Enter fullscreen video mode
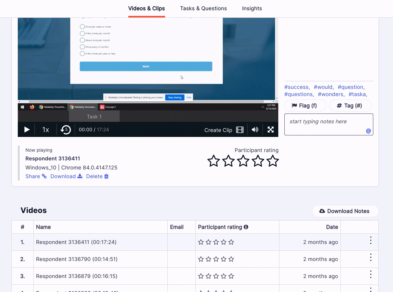 [x=270, y=130]
